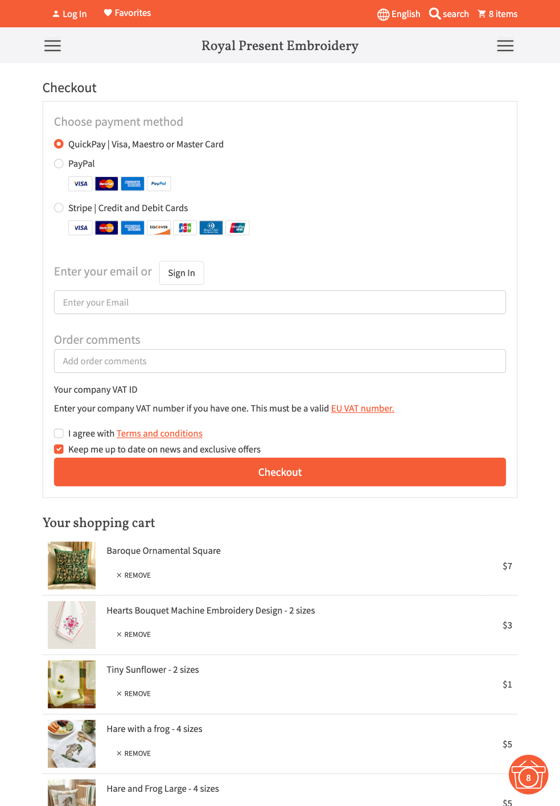Click the floating basket icon
Viewport: 560px width, 806px height.
(x=528, y=775)
